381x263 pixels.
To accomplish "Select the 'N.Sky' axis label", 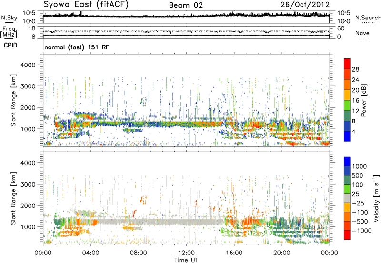I will (x=9, y=18).
